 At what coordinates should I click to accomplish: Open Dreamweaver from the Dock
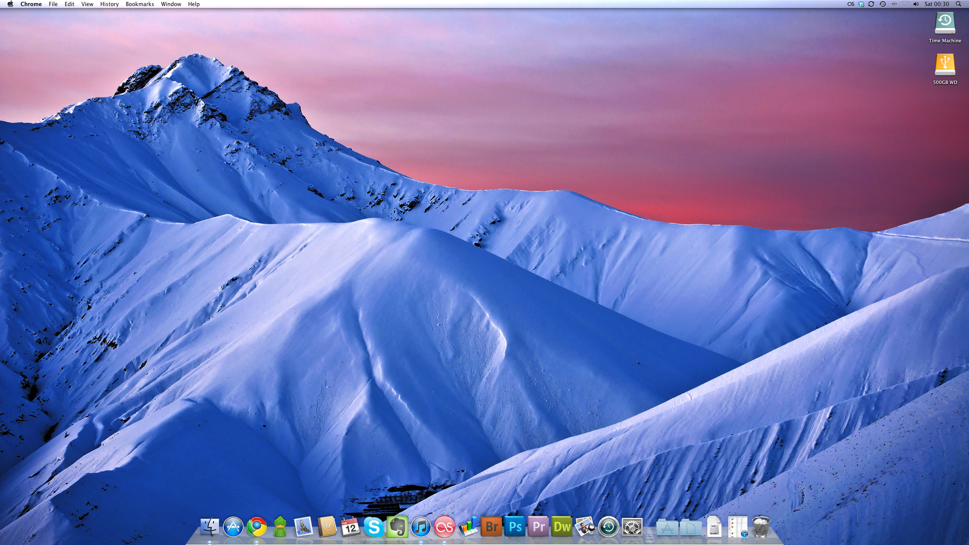pyautogui.click(x=562, y=527)
